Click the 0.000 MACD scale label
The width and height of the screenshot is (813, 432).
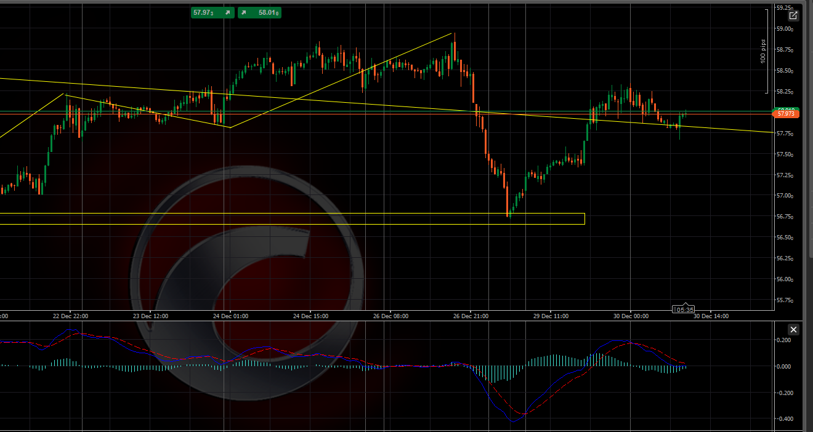[785, 367]
